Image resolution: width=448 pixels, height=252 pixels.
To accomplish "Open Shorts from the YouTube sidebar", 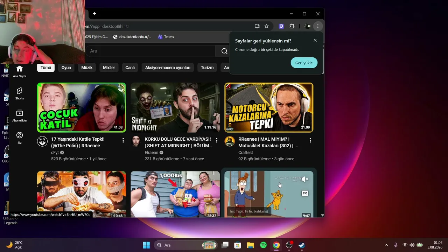I will (20, 93).
